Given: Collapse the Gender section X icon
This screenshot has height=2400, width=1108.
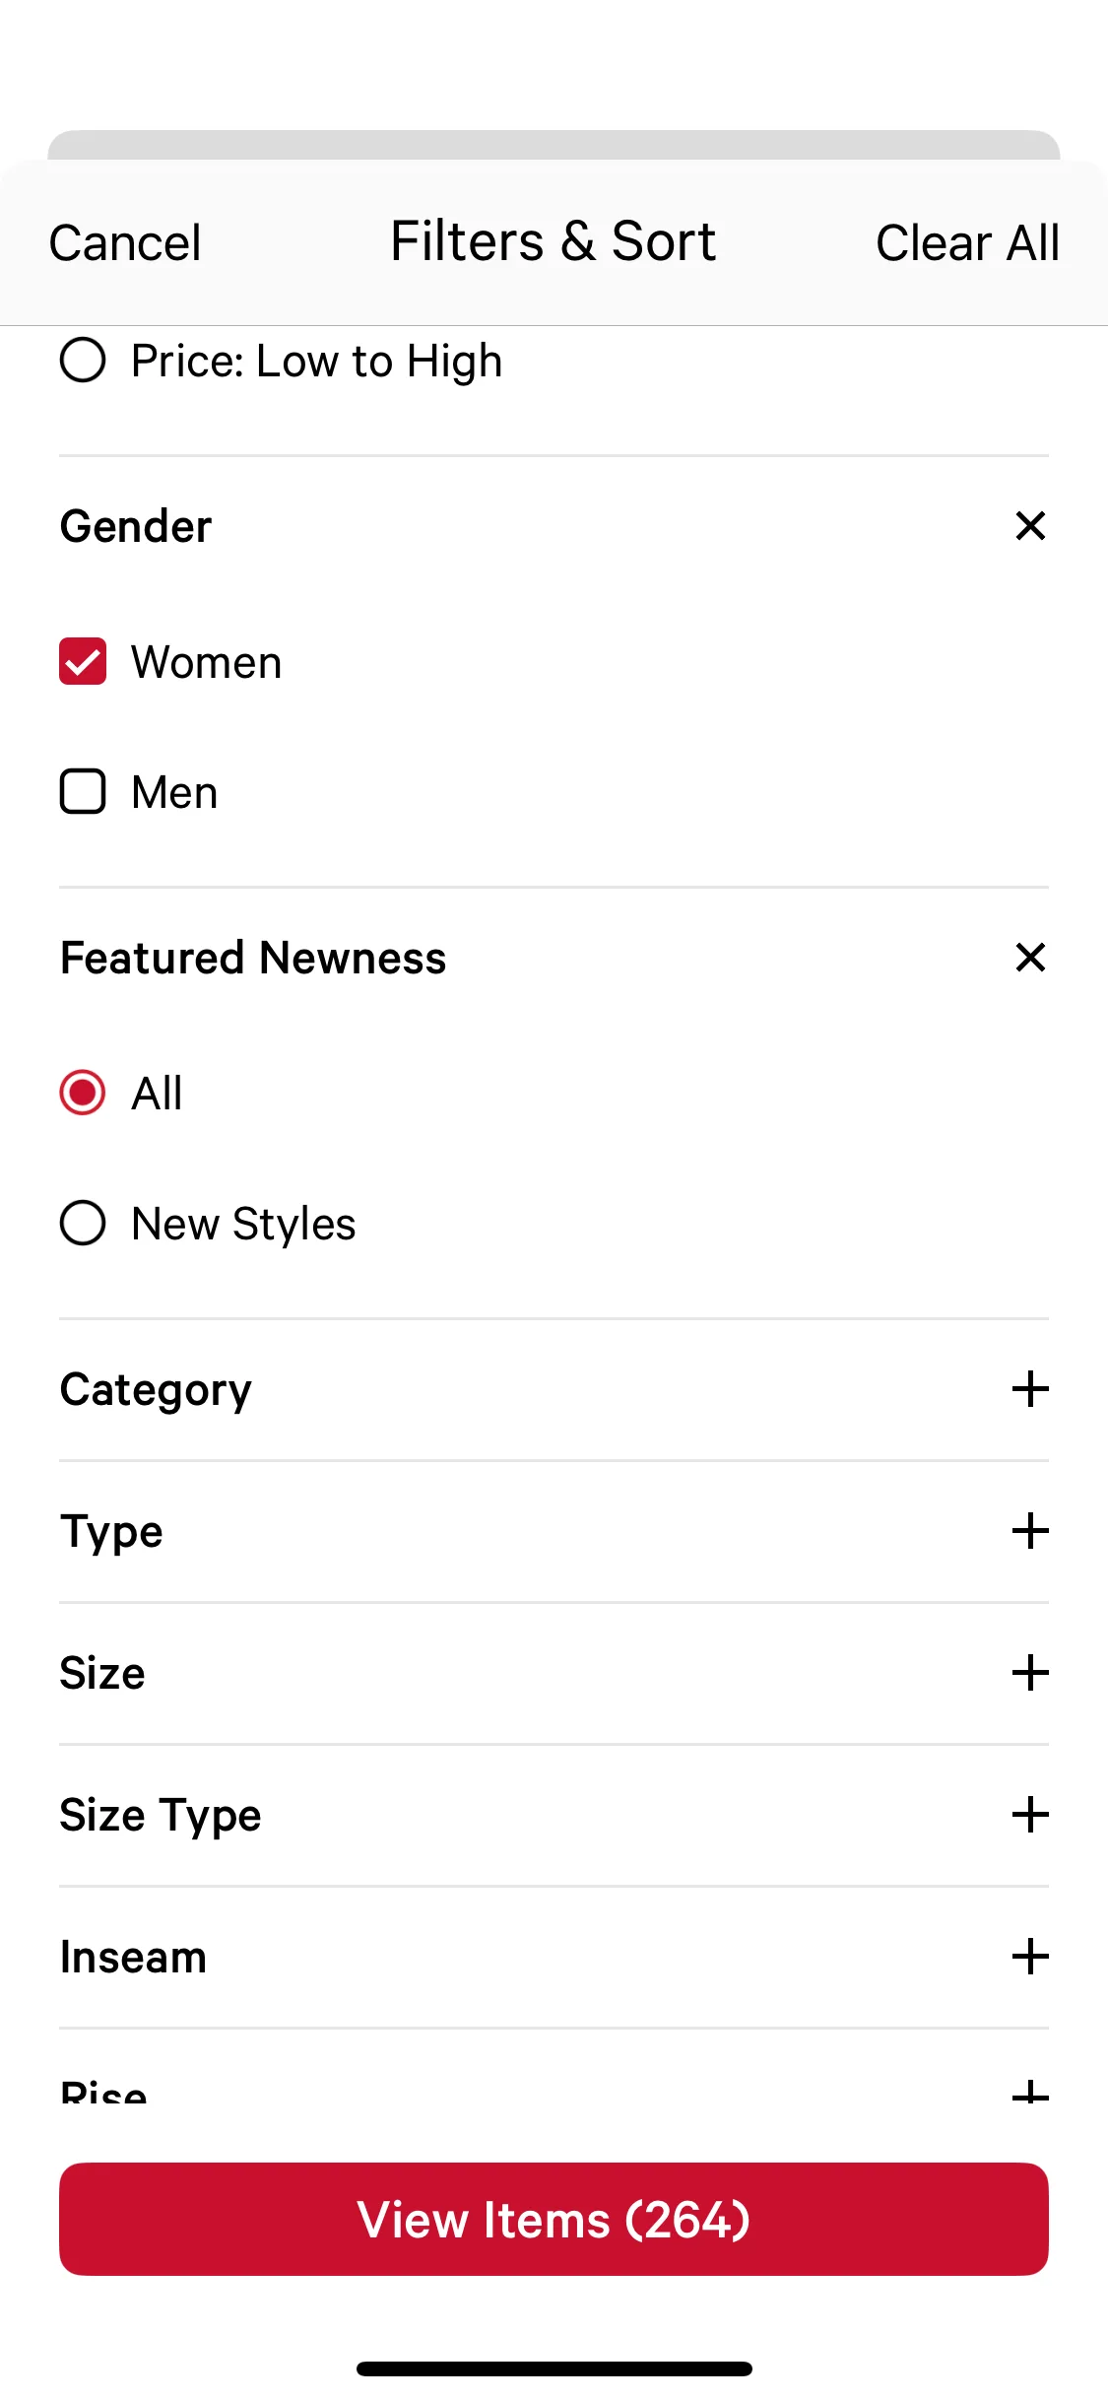Looking at the screenshot, I should pyautogui.click(x=1030, y=526).
